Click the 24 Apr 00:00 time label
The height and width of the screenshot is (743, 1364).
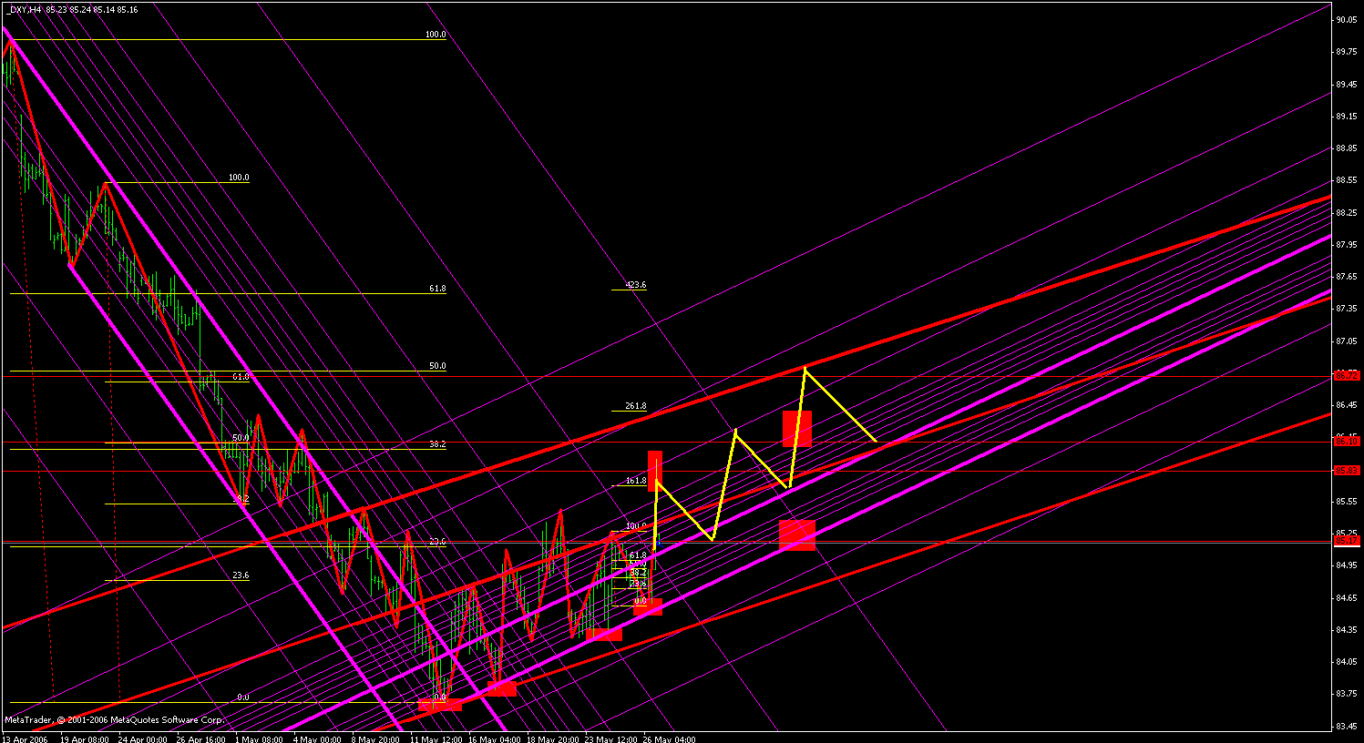coord(142,738)
